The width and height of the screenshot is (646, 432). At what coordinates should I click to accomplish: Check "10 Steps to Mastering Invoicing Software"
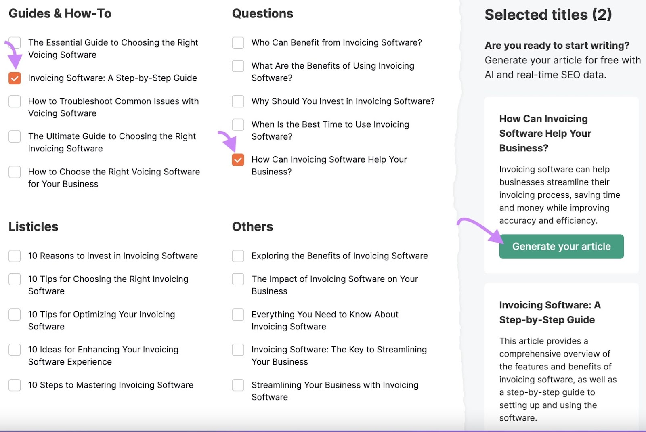click(15, 385)
